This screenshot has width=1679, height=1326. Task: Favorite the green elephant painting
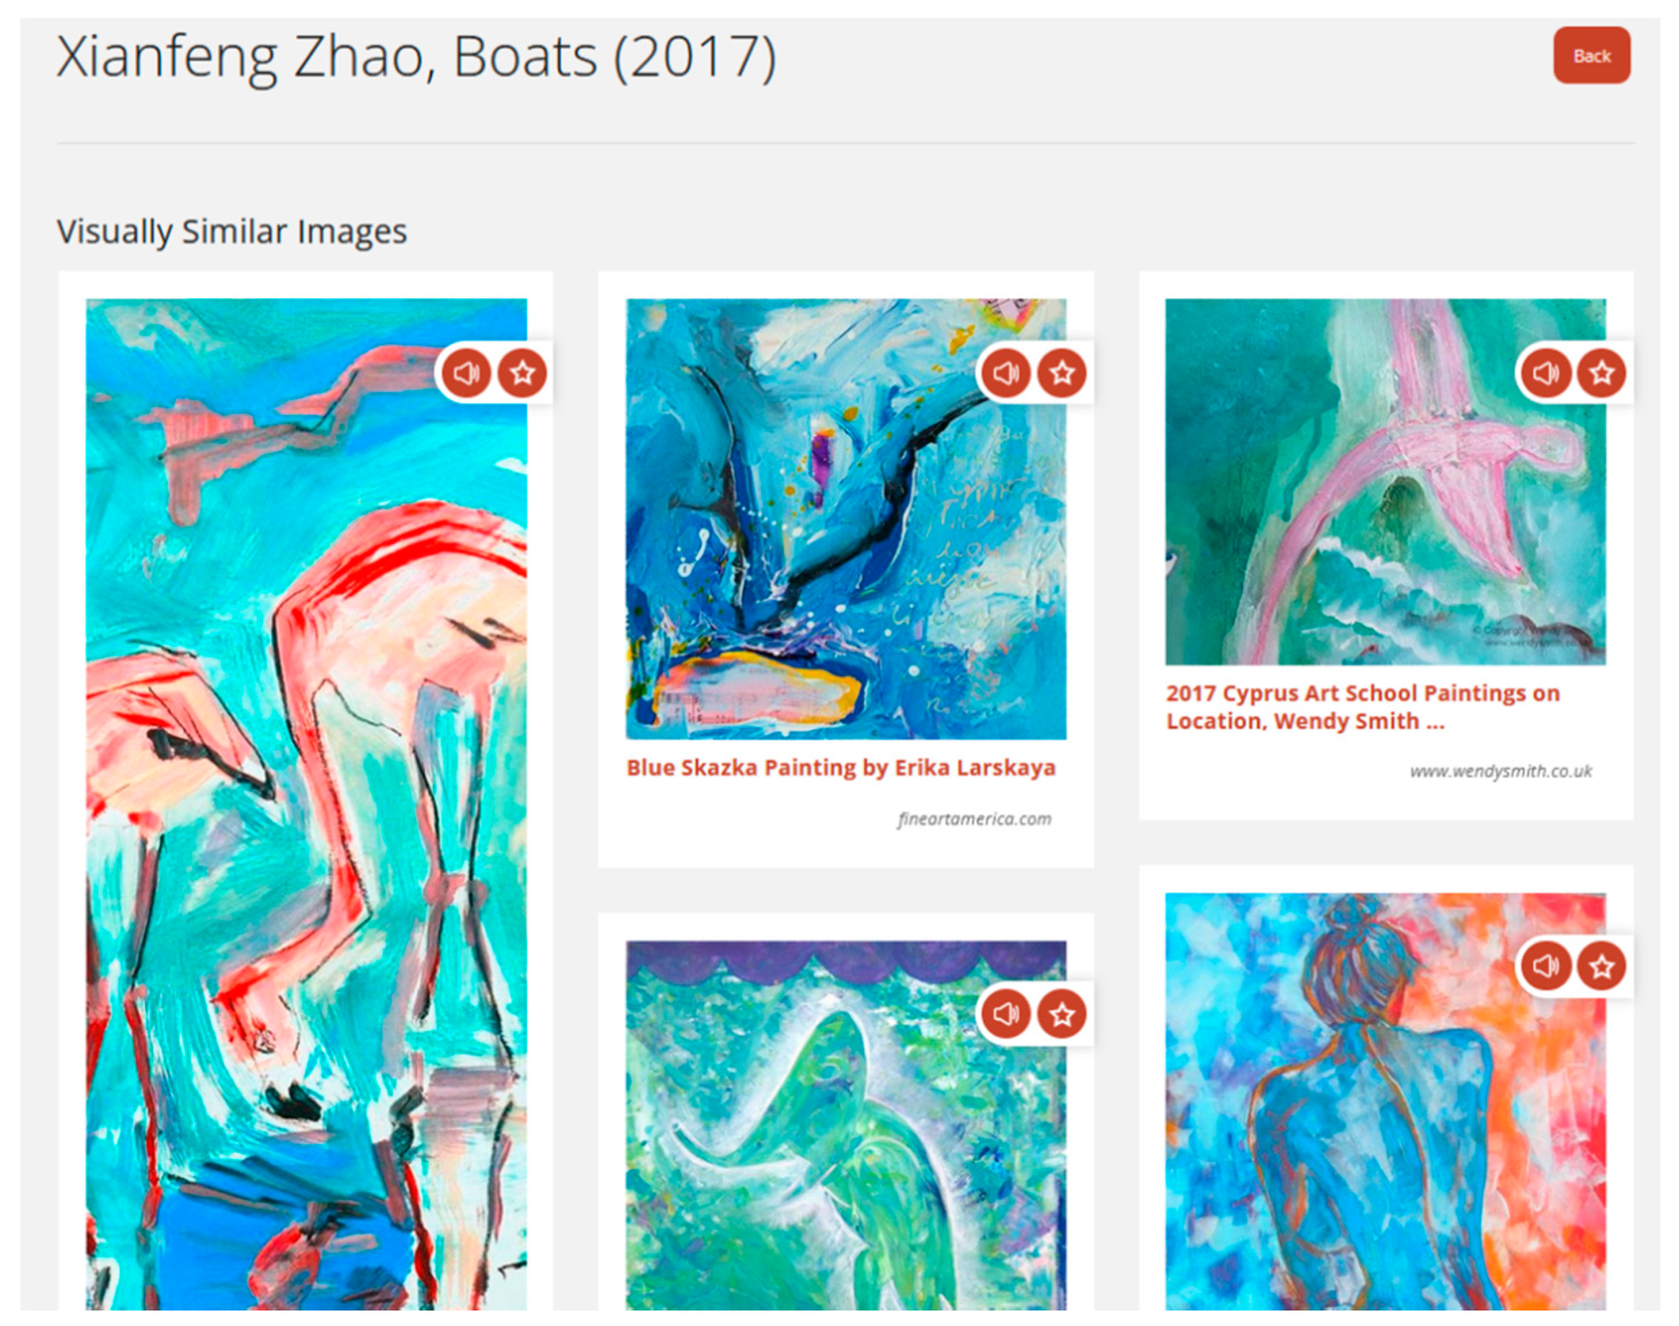[x=1062, y=1013]
